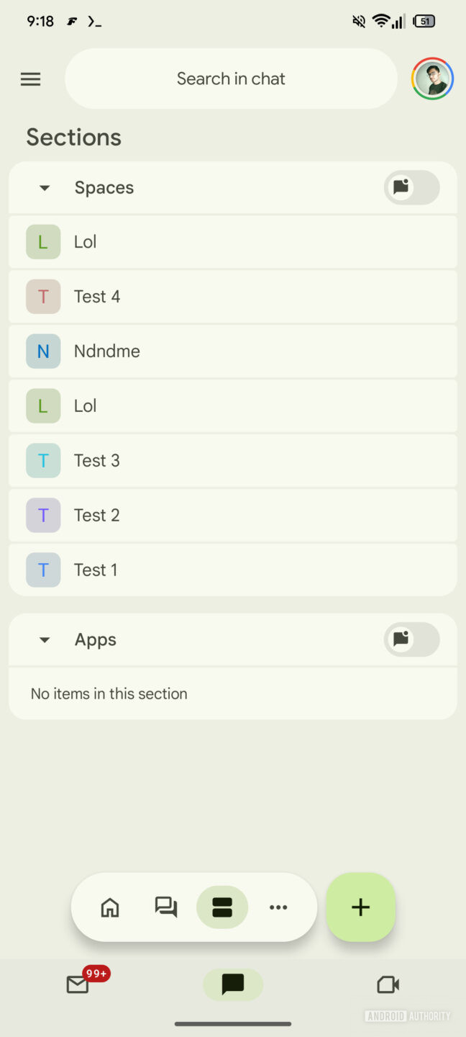Open the Chats shortcut icon
Screen dimensions: 466x1037
(165, 907)
